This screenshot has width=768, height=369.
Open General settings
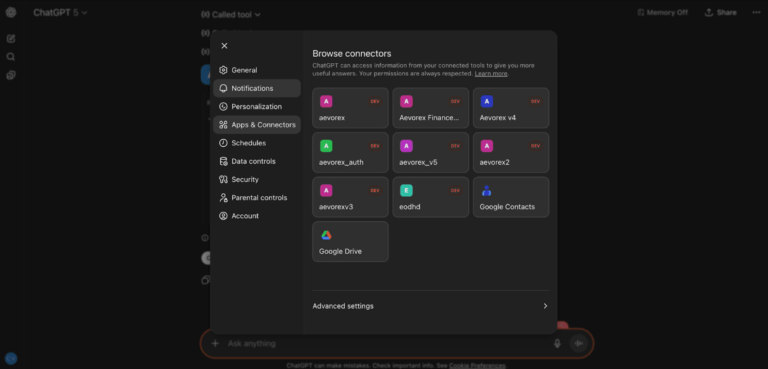pyautogui.click(x=257, y=70)
